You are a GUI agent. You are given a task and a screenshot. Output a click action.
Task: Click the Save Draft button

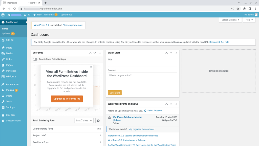(115, 93)
